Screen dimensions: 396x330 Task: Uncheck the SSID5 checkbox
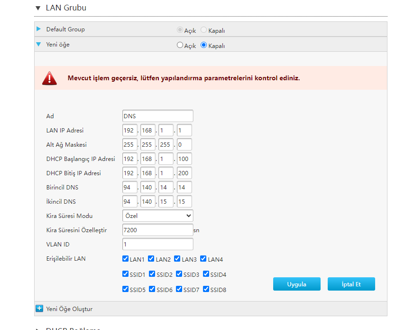point(125,289)
